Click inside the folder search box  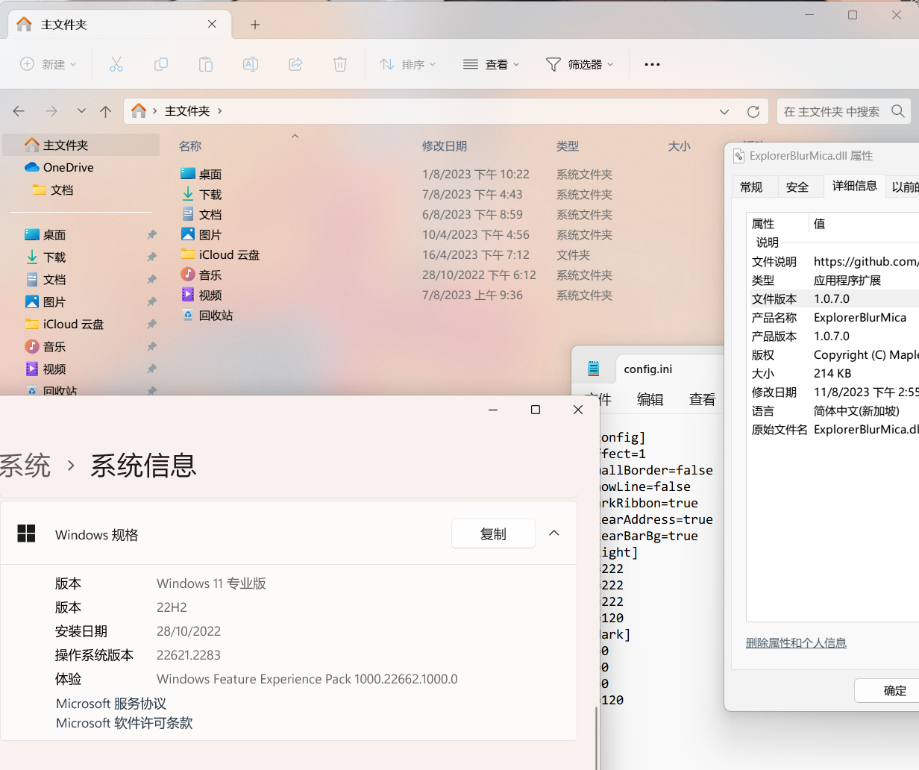tap(835, 110)
